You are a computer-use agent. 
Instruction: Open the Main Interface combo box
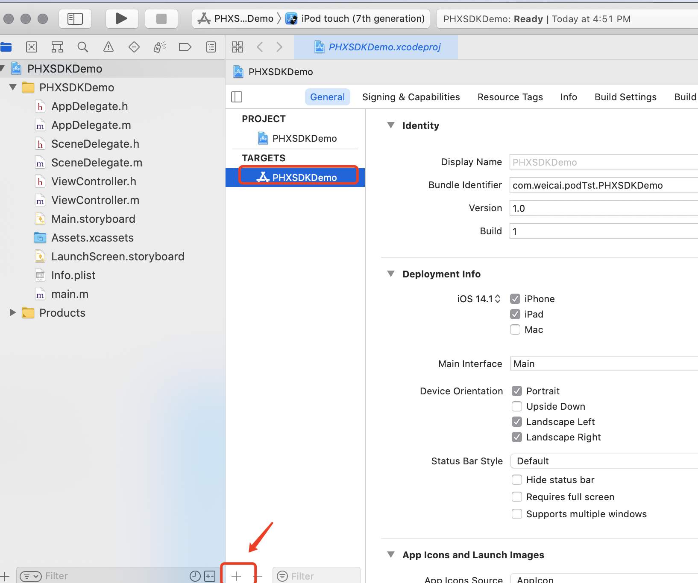pyautogui.click(x=604, y=364)
